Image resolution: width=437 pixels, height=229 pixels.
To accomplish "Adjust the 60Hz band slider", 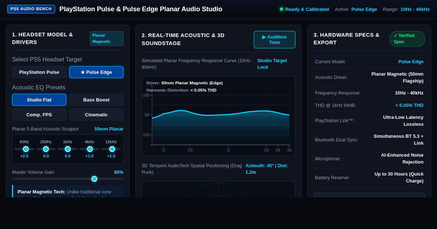I will pyautogui.click(x=24, y=149).
